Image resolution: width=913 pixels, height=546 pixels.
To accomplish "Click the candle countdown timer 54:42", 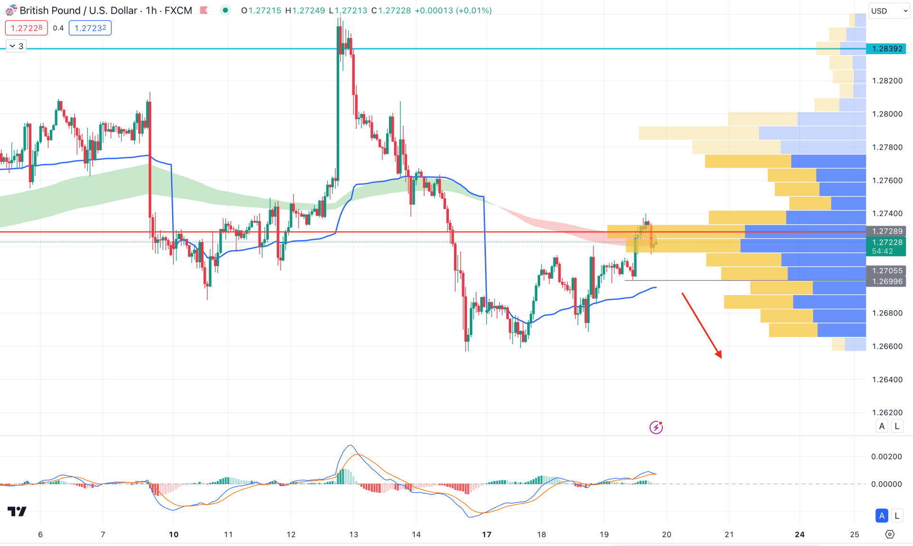I will tap(882, 251).
